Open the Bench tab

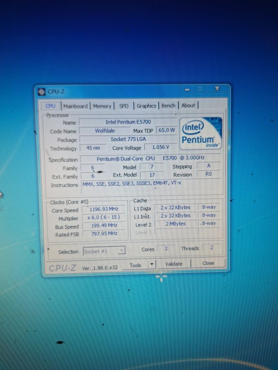[168, 106]
